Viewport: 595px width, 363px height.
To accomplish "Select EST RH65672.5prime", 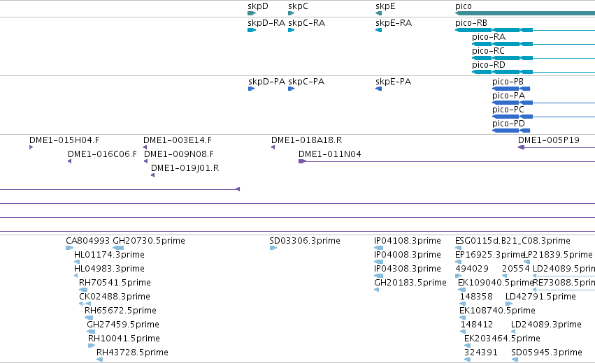I will [x=120, y=311].
